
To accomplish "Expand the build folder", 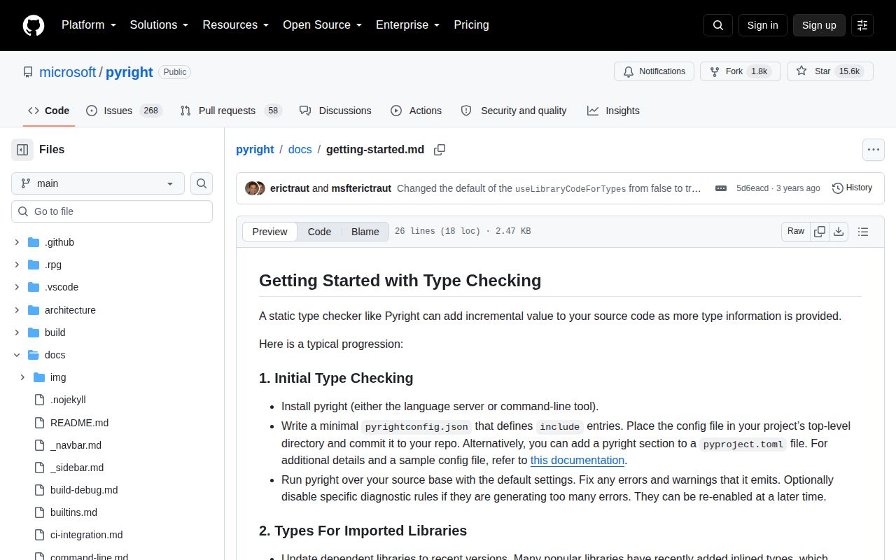I will tap(17, 332).
